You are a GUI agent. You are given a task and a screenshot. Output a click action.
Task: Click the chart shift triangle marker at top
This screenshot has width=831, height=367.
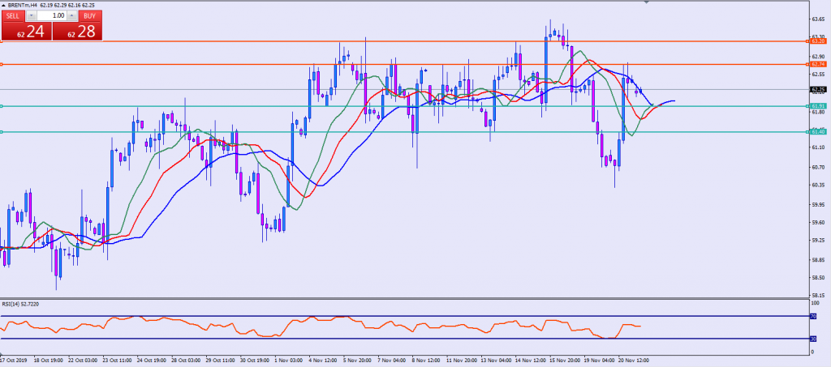tap(647, 2)
